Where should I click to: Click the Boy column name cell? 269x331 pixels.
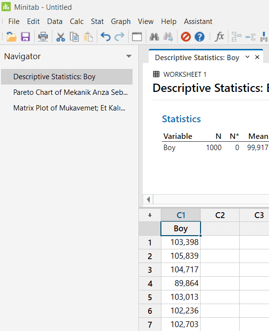[x=181, y=228]
